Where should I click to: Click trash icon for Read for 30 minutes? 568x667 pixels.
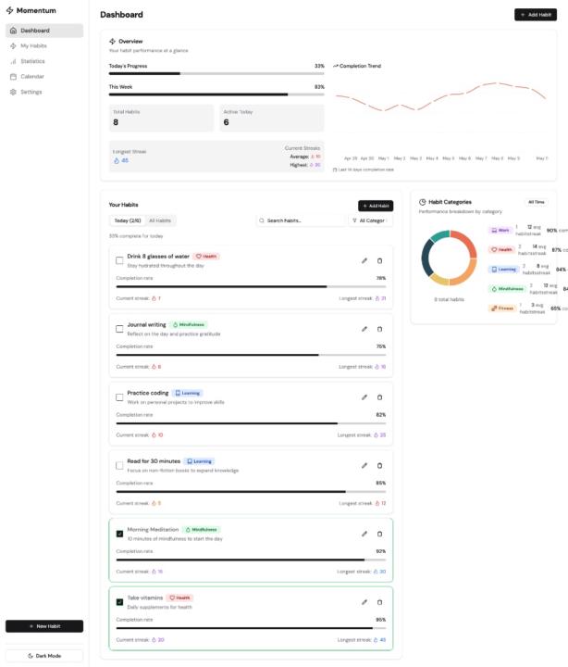pos(379,465)
